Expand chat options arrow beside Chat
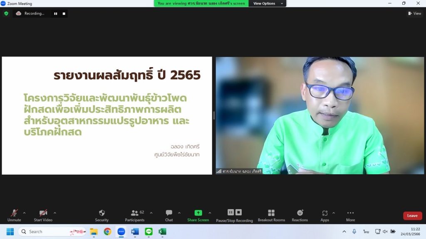This screenshot has width=426, height=239. 179,213
